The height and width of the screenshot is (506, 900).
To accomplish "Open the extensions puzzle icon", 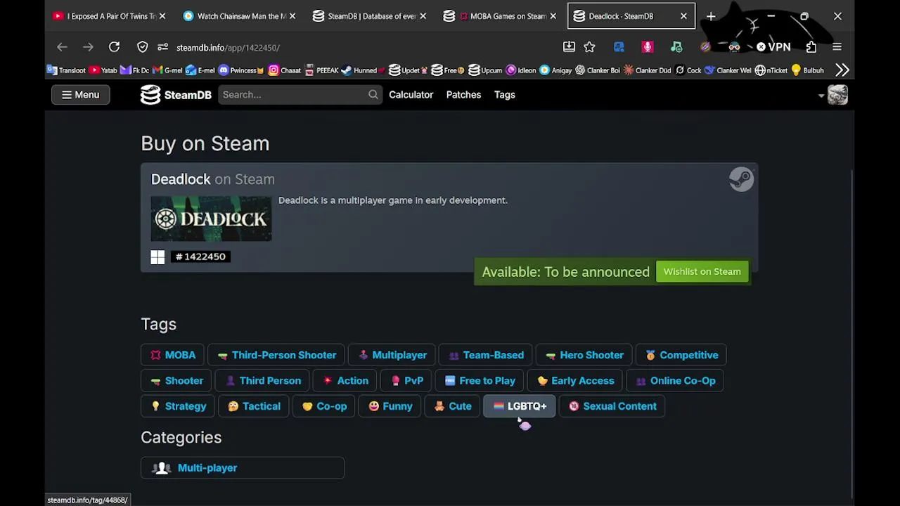I will (x=811, y=47).
